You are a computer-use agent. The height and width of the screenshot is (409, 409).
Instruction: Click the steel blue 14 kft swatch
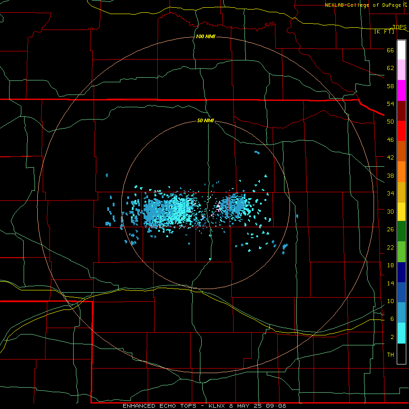click(x=401, y=312)
